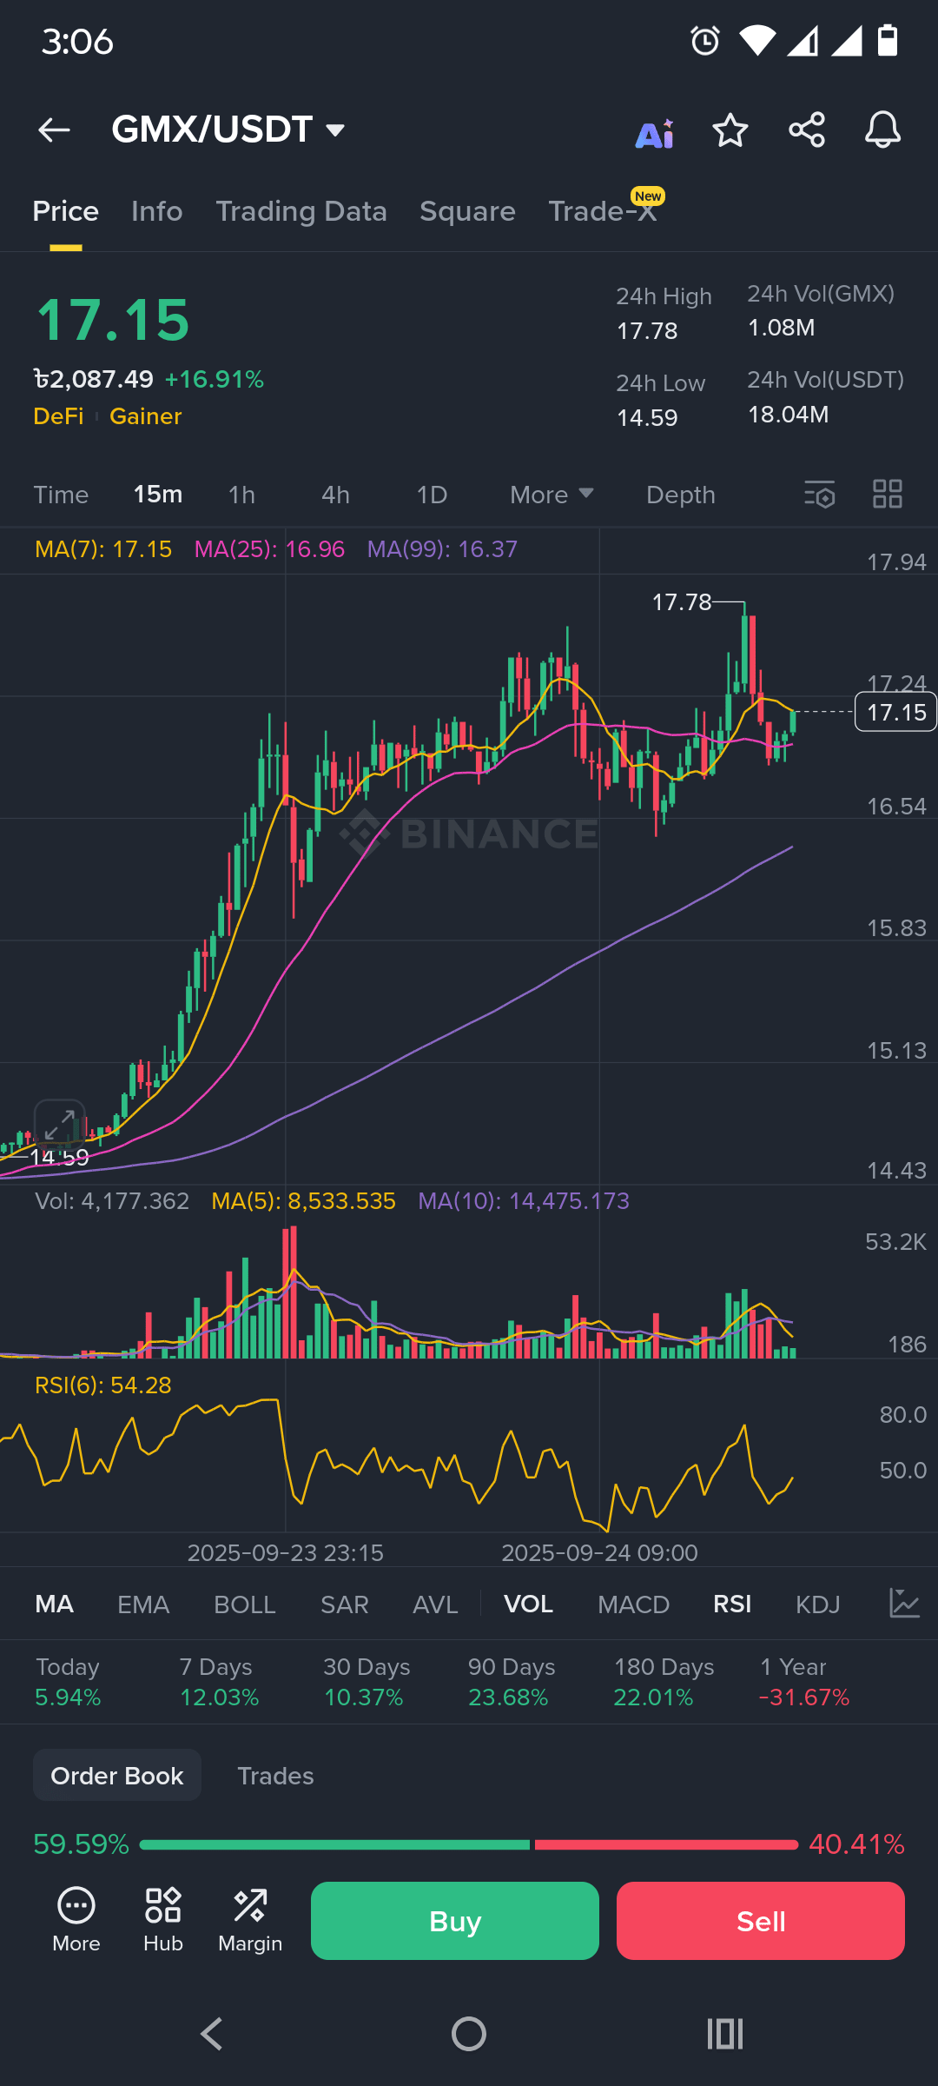This screenshot has height=2086, width=938.
Task: Toggle SAR indicator
Action: coord(345,1604)
